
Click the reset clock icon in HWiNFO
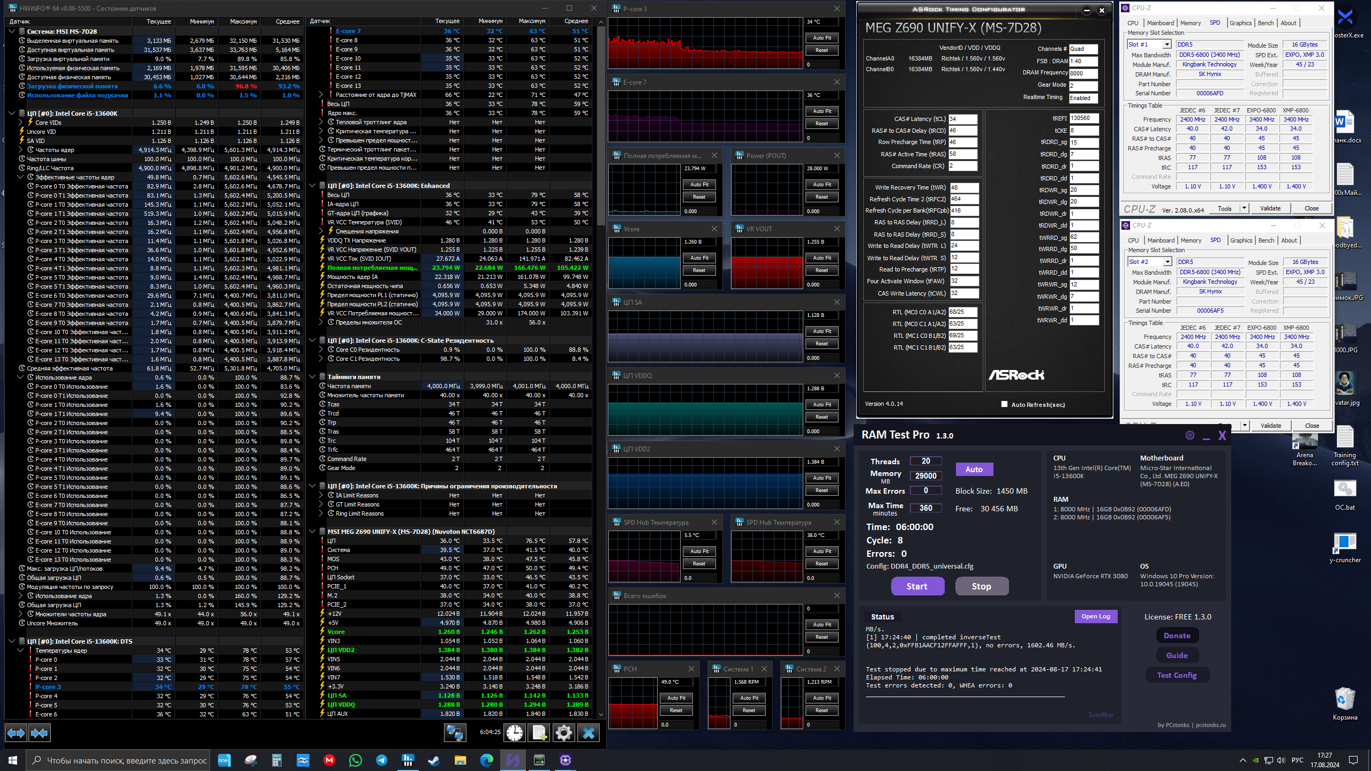click(x=515, y=732)
